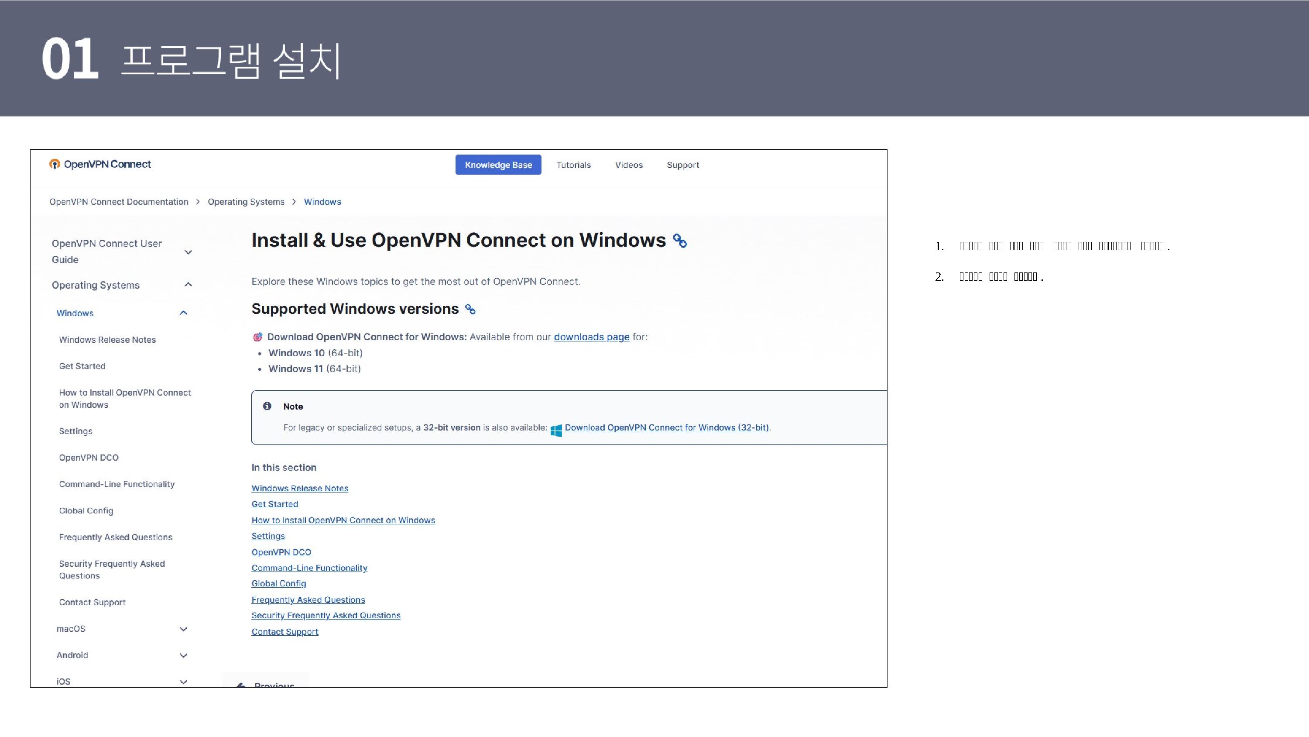Collapse the Operating Systems section

[x=188, y=284]
